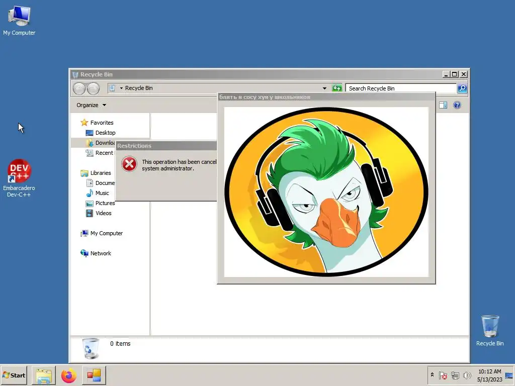515x386 pixels.
Task: Open the My Computer desktop icon
Action: [x=19, y=21]
